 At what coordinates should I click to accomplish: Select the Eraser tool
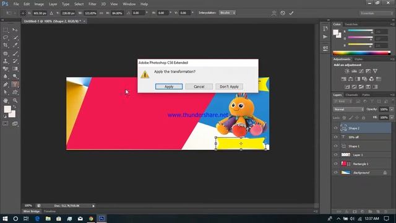click(6, 69)
